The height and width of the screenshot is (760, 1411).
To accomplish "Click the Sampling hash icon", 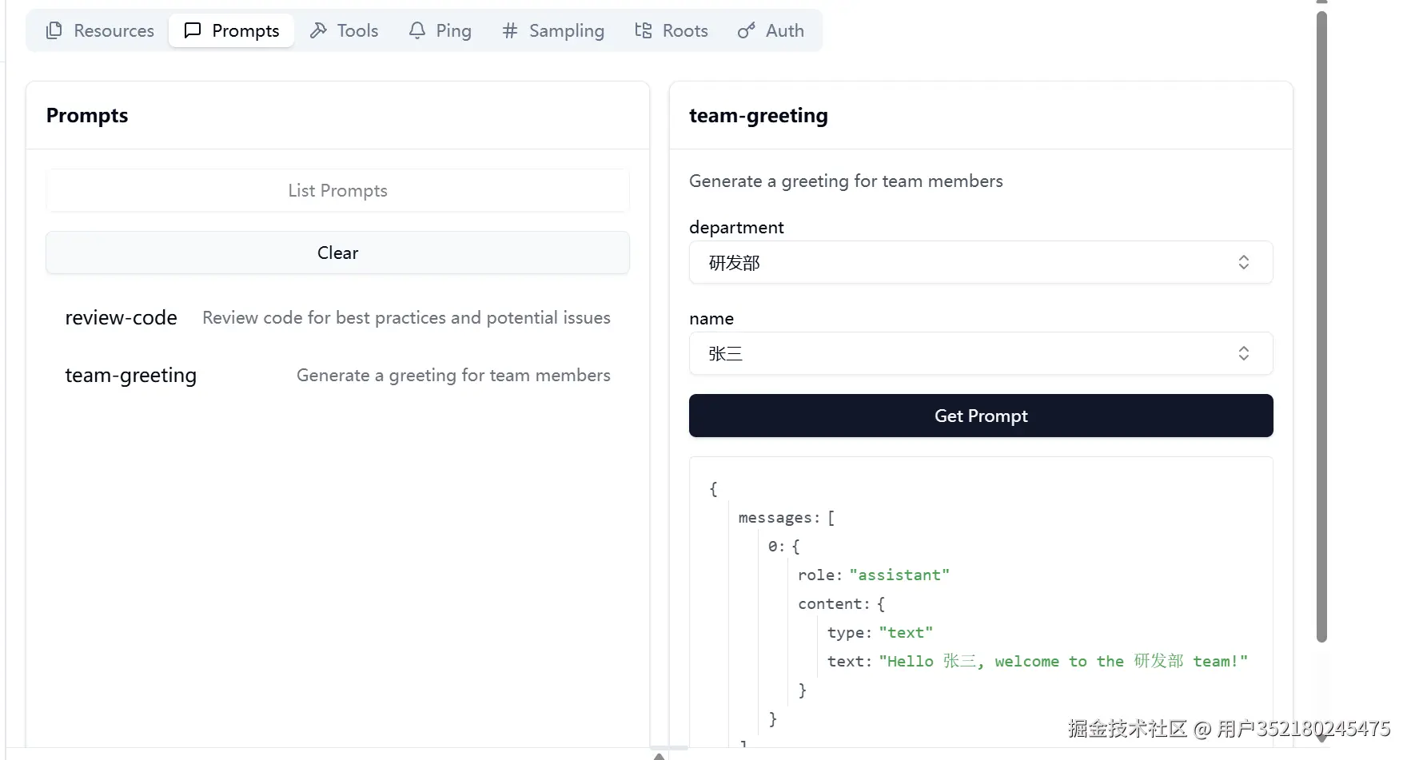I will (x=510, y=30).
